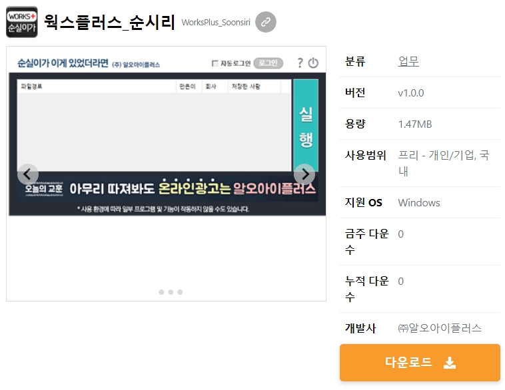Click the 누적 다운수 label
This screenshot has width=505, height=390.
(x=367, y=289)
